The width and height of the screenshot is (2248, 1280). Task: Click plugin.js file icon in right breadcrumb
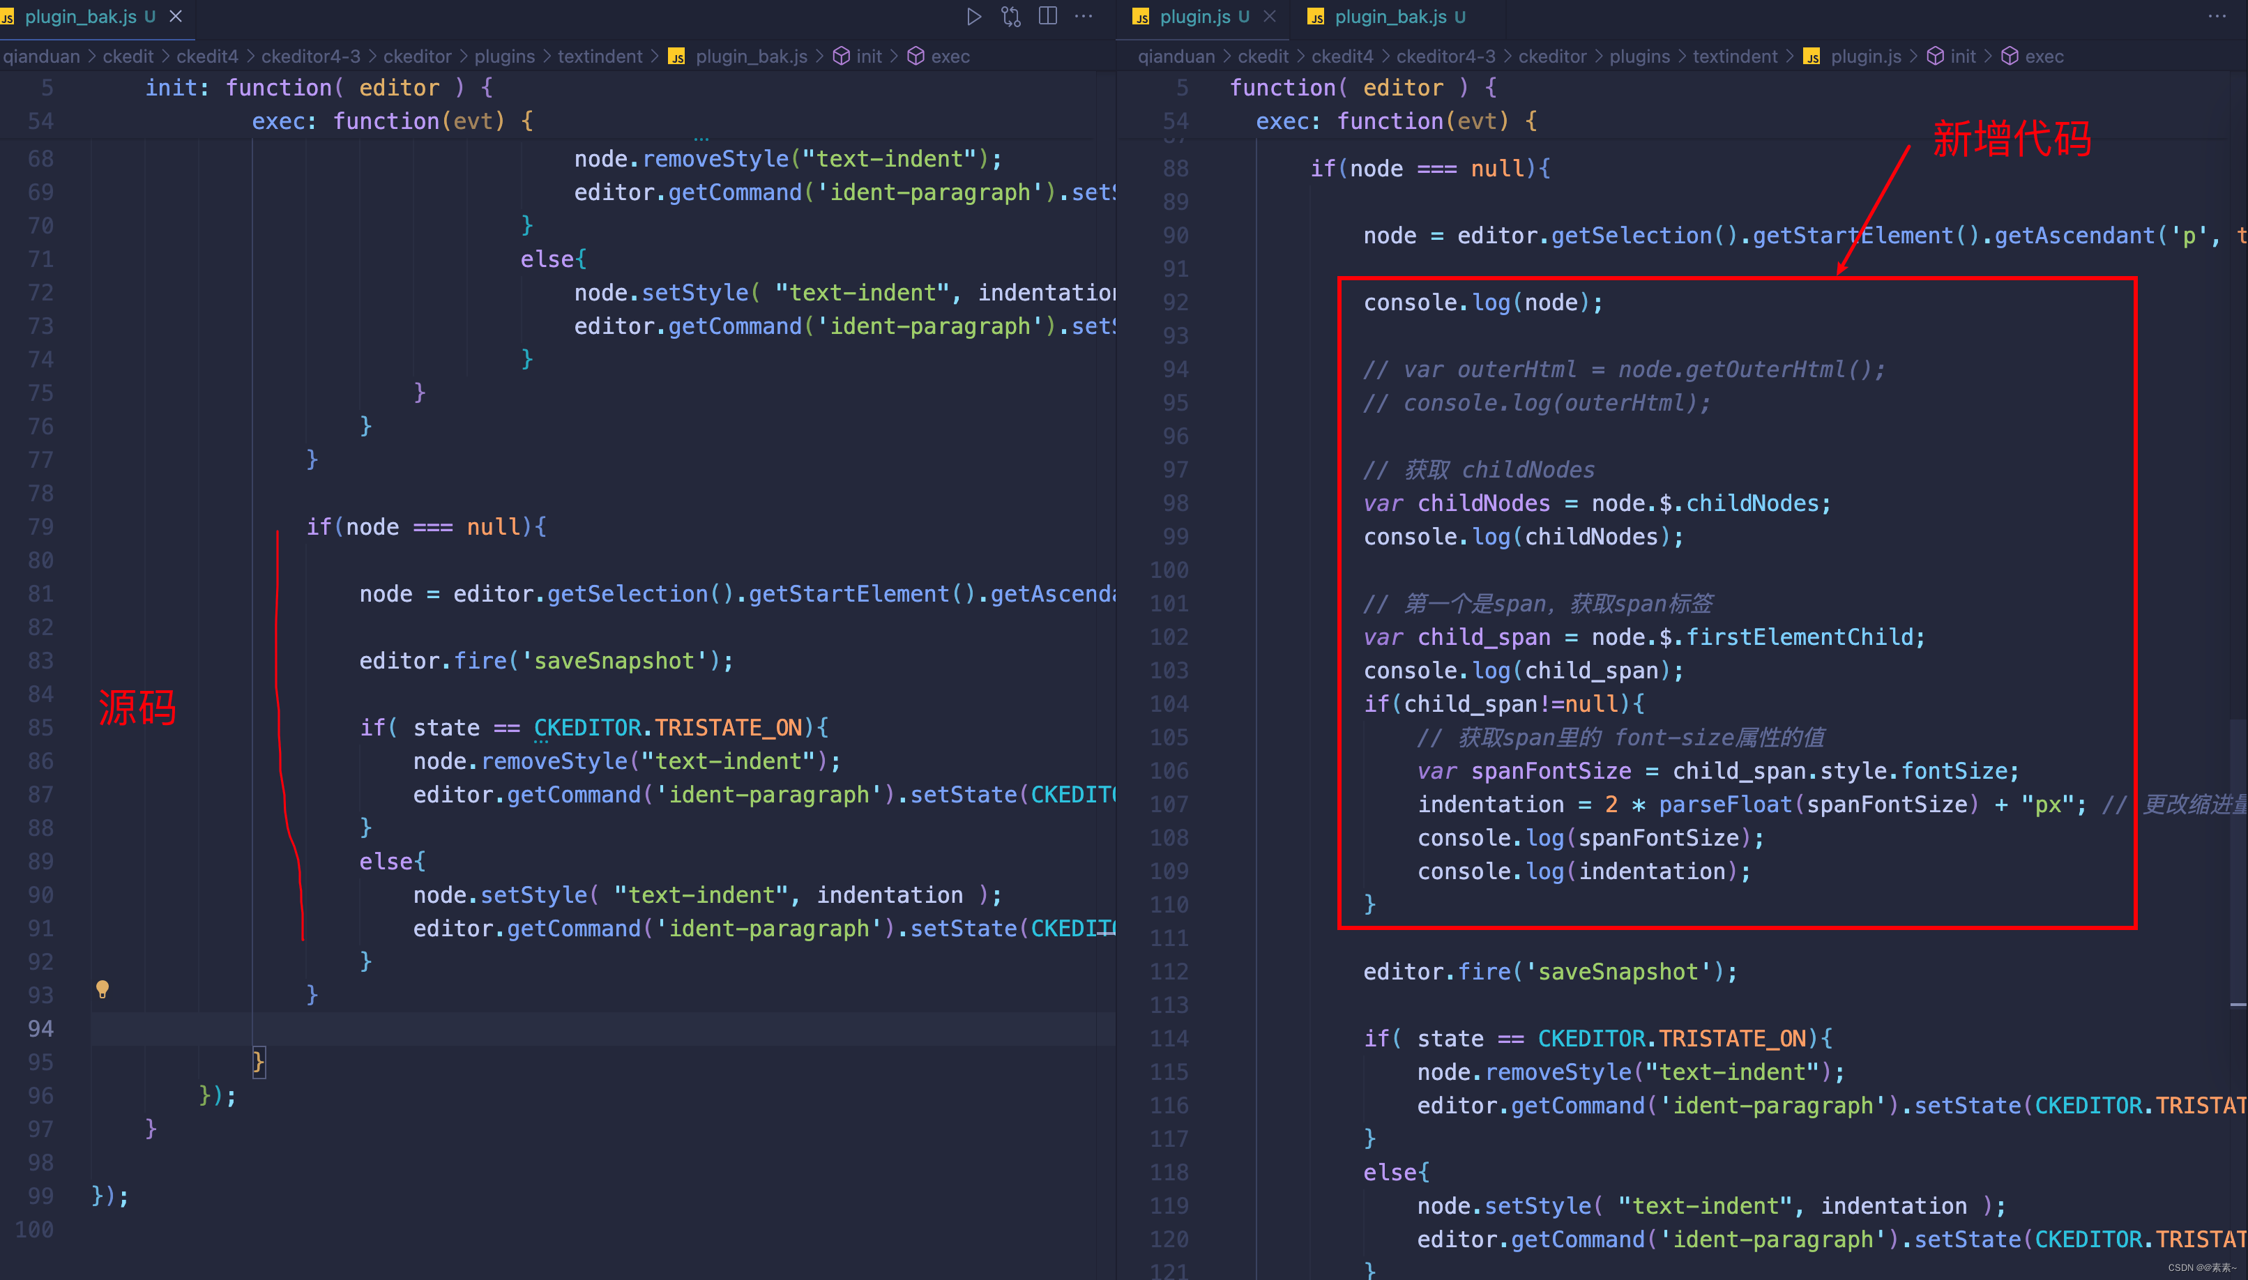coord(1812,56)
